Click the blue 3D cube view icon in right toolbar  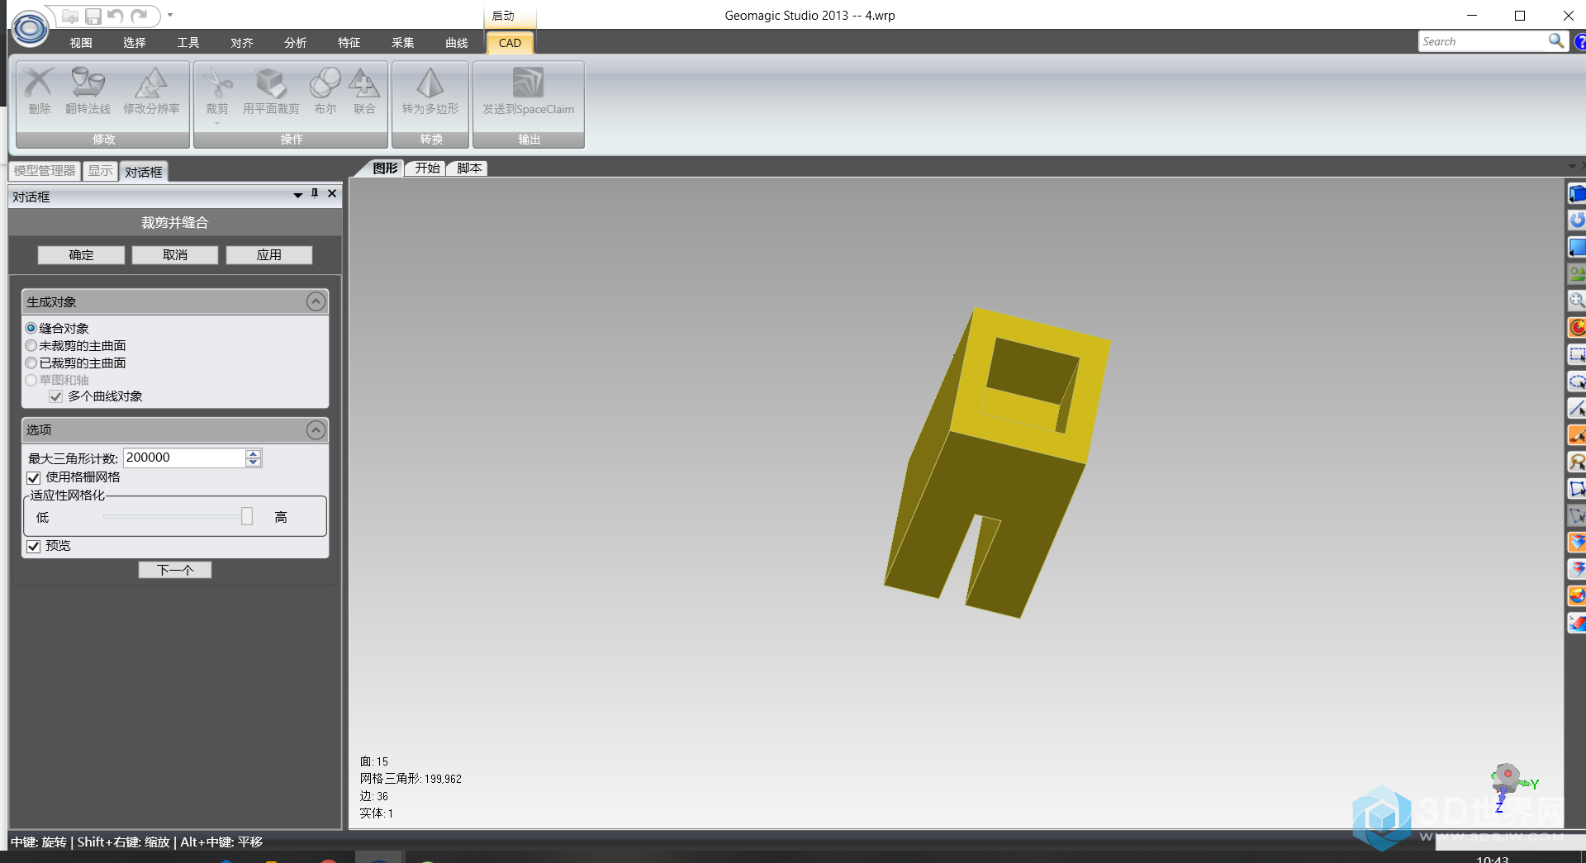point(1577,194)
